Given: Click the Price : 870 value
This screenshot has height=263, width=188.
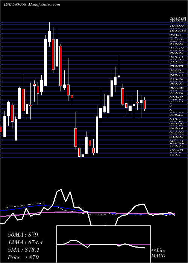Looking at the screenshot, I should 23,257.
